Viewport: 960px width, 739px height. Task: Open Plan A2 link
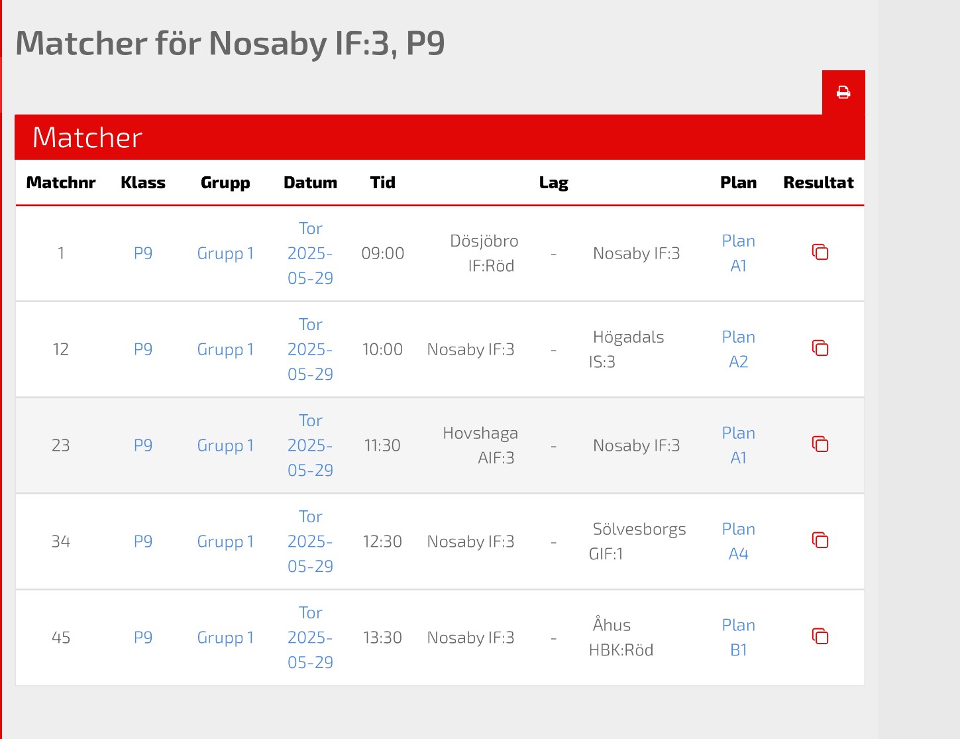(x=738, y=349)
